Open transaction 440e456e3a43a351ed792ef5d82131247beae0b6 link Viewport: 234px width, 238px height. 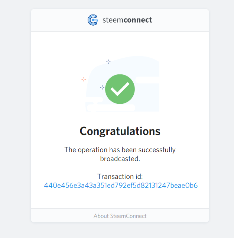121,185
